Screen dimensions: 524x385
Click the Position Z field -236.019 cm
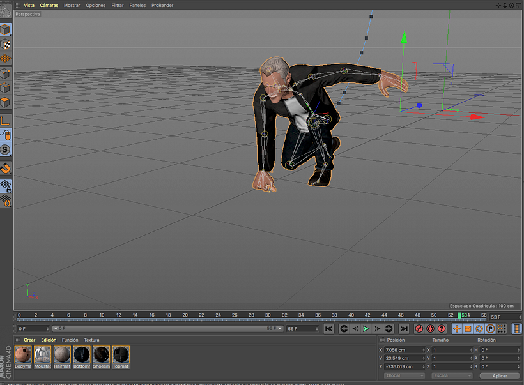coord(405,366)
